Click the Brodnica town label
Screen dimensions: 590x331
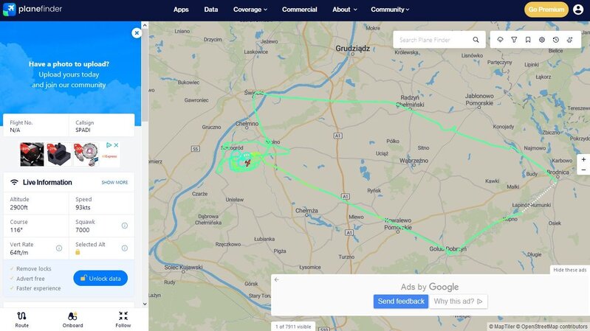(x=558, y=172)
